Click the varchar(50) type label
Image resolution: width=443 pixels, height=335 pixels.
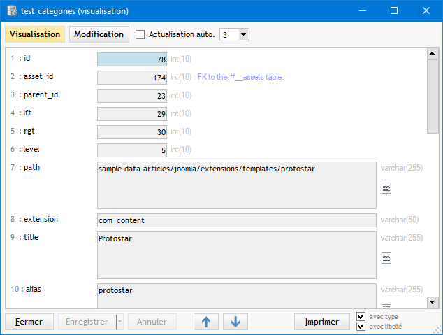click(x=399, y=220)
